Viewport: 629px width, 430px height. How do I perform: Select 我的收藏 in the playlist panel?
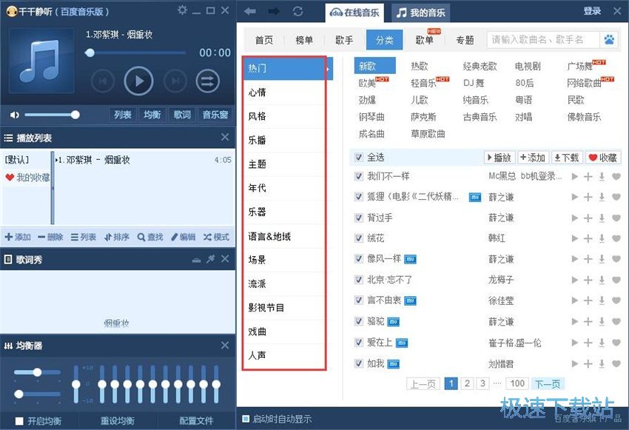click(x=27, y=178)
